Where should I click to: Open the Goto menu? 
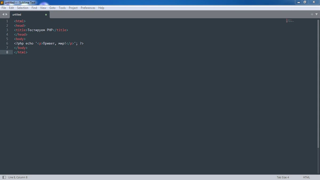[53, 8]
